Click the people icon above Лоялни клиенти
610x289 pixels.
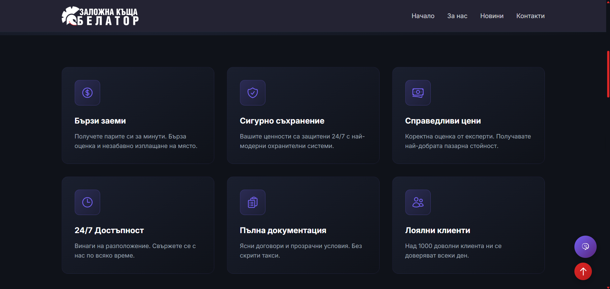[418, 202]
